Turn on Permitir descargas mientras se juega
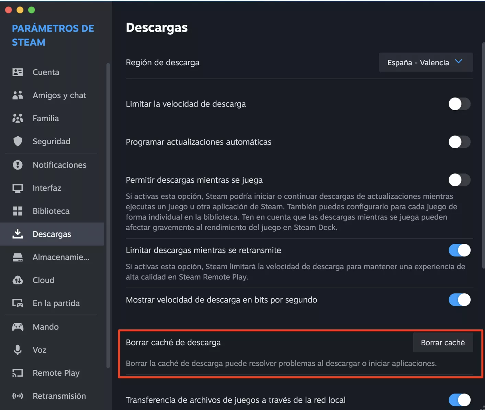The width and height of the screenshot is (485, 410). [x=459, y=180]
